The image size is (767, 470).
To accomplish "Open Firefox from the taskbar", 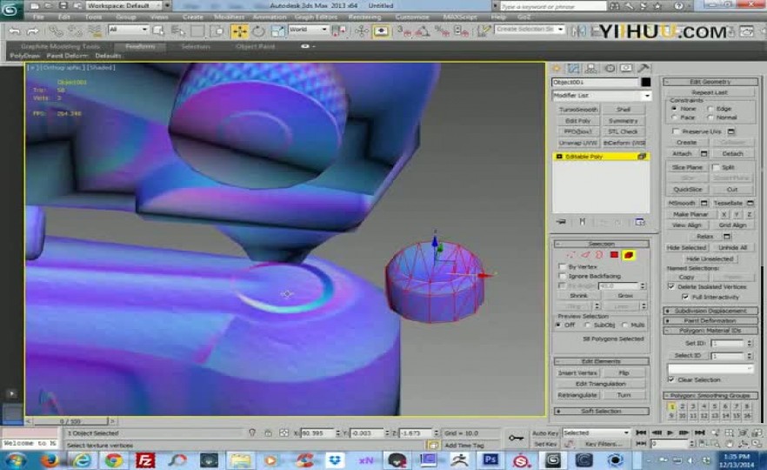I will pyautogui.click(x=49, y=460).
